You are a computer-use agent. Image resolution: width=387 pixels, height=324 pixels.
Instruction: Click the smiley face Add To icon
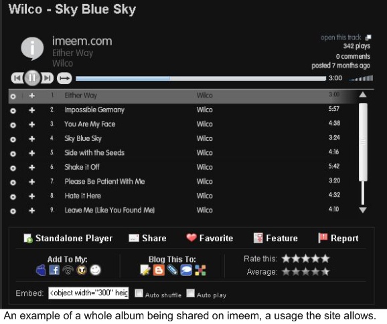(x=96, y=270)
